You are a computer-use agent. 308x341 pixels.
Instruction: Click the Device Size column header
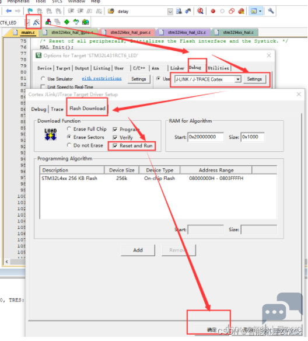(122, 170)
